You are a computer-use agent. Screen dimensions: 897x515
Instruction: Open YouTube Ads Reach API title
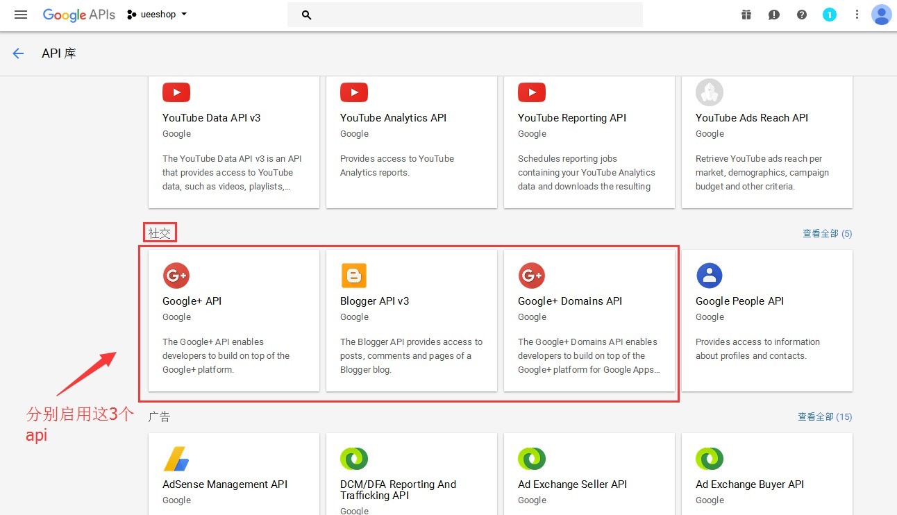752,118
